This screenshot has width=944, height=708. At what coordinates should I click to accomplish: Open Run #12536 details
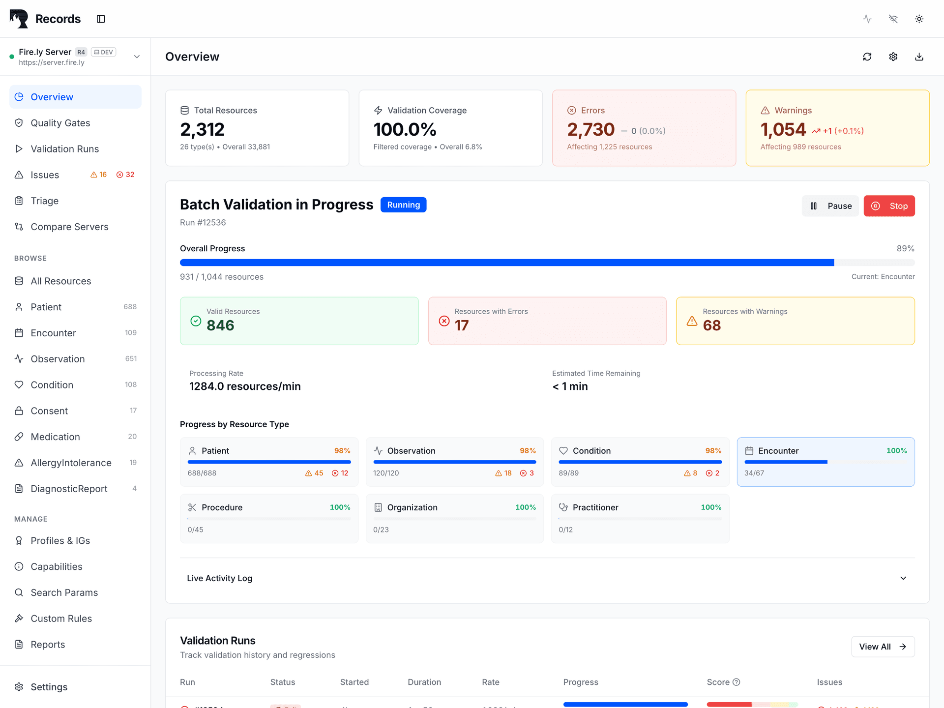(x=203, y=222)
